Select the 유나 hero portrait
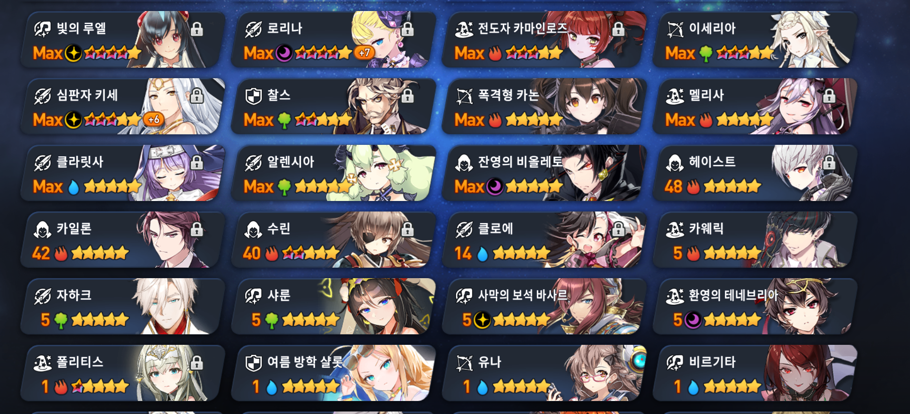The width and height of the screenshot is (910, 414). coord(602,373)
